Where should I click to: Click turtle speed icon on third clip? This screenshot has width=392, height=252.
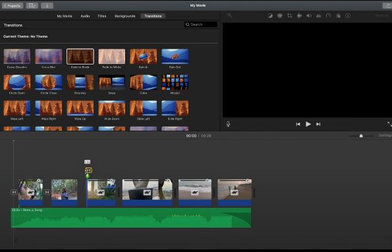[x=101, y=193]
